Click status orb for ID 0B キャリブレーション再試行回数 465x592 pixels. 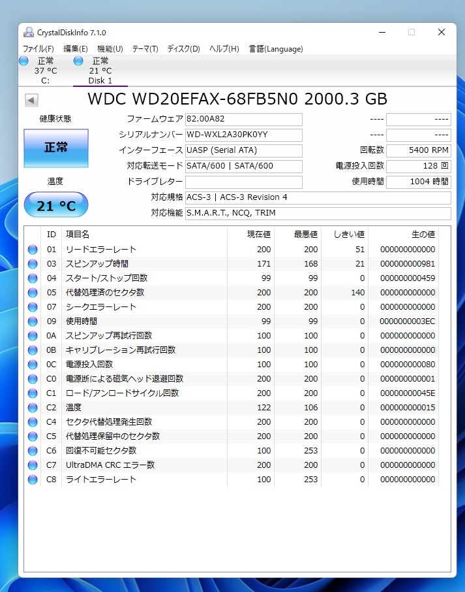click(x=33, y=350)
